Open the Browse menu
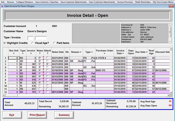175x121 pixels. click(x=10, y=2)
